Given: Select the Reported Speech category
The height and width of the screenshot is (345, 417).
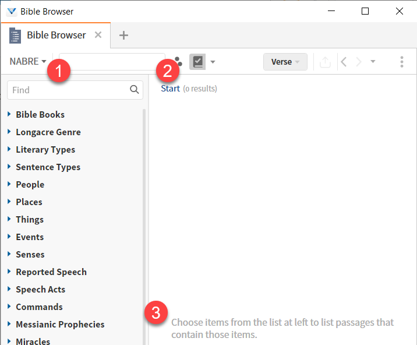Looking at the screenshot, I should (51, 272).
